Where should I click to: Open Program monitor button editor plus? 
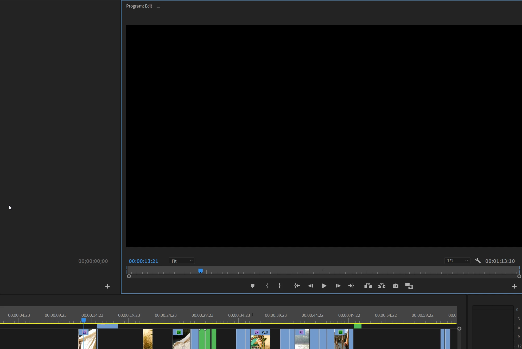[514, 286]
